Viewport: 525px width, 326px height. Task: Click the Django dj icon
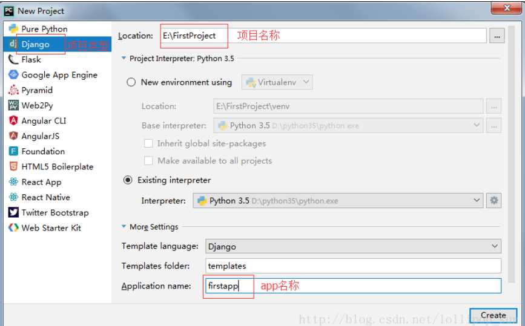pos(13,44)
